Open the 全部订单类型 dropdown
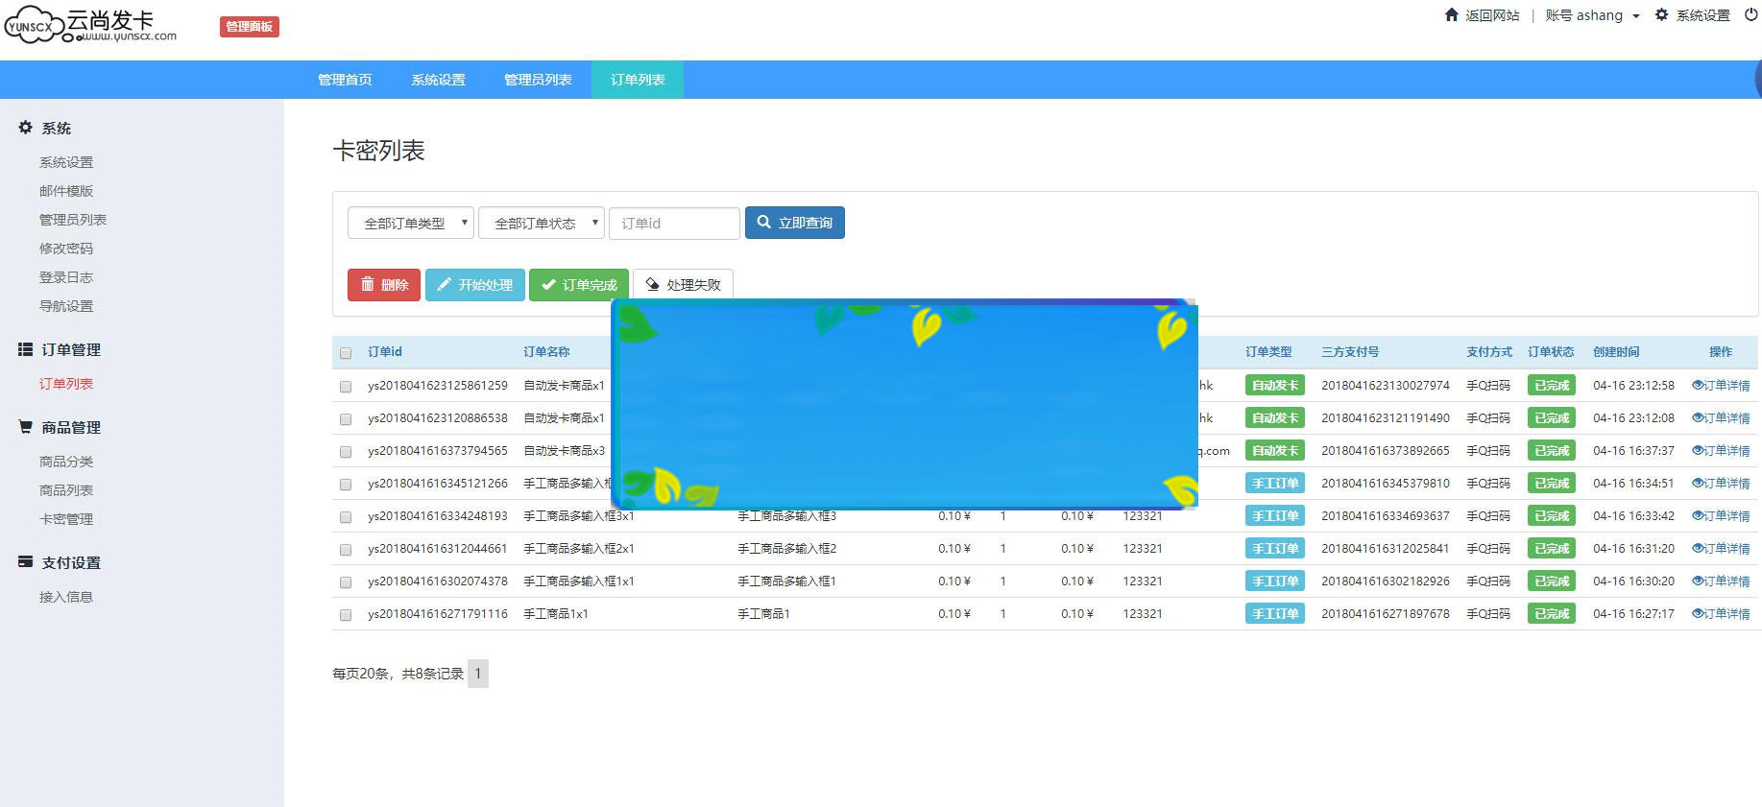Image resolution: width=1762 pixels, height=807 pixels. click(410, 223)
